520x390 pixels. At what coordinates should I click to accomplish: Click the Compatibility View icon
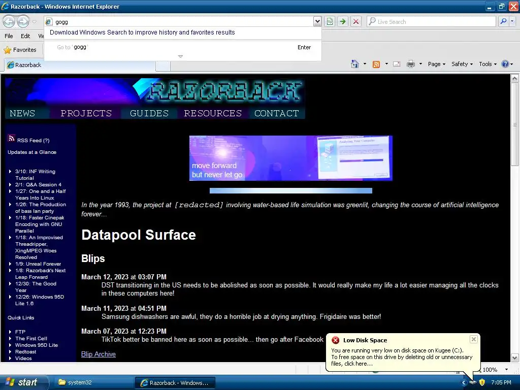(x=330, y=22)
